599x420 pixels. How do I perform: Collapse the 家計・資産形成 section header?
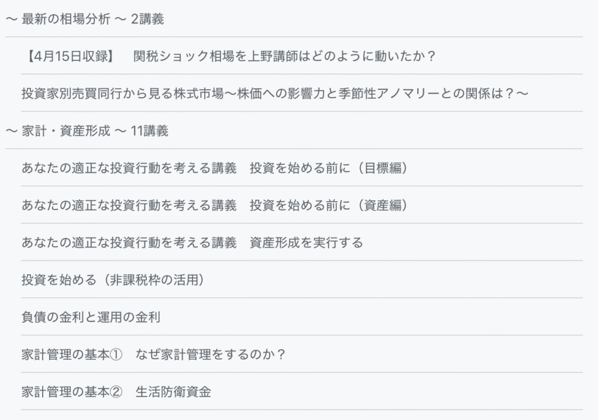(294, 130)
